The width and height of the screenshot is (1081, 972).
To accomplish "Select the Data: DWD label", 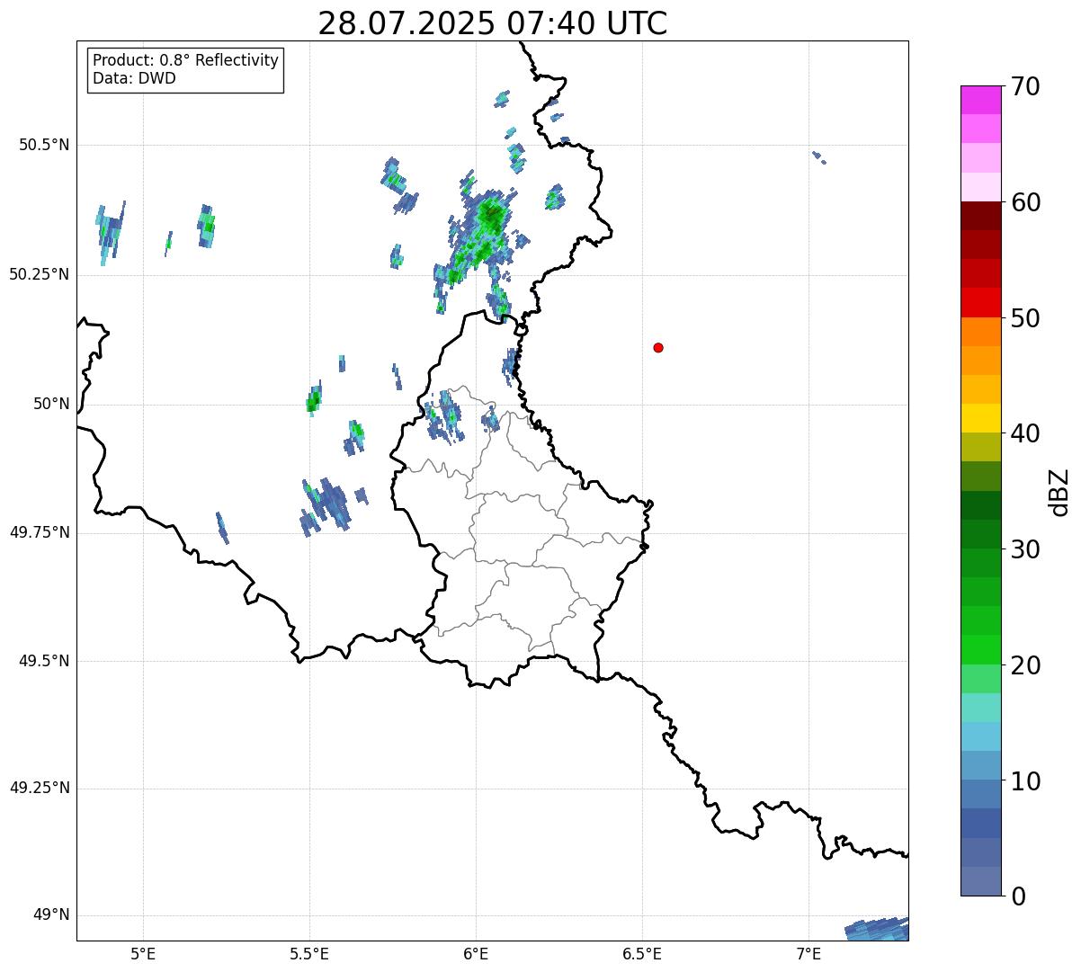I will coord(135,78).
